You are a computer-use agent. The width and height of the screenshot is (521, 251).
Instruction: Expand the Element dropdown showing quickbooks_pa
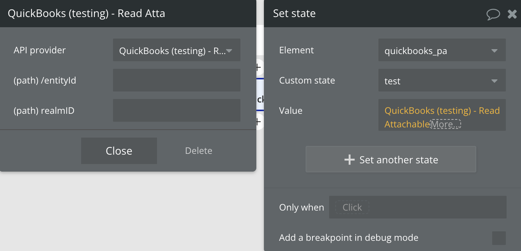442,50
